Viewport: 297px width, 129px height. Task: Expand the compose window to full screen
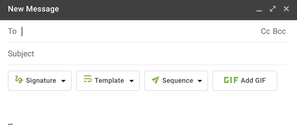coord(273,9)
